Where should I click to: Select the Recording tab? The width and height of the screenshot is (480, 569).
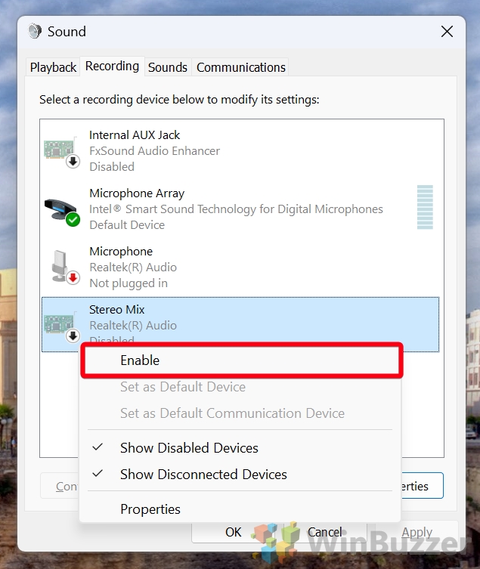click(112, 66)
